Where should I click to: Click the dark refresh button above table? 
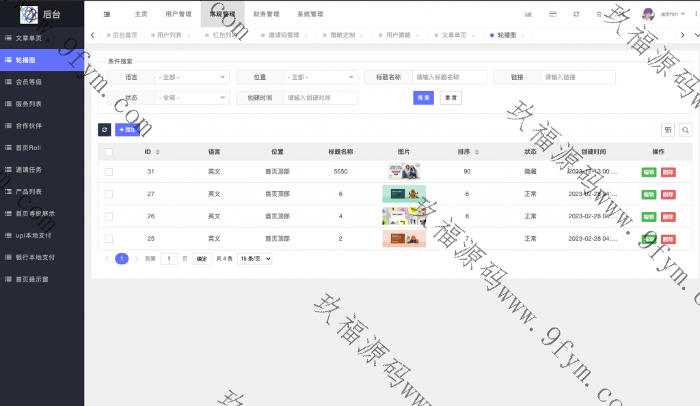click(x=105, y=129)
